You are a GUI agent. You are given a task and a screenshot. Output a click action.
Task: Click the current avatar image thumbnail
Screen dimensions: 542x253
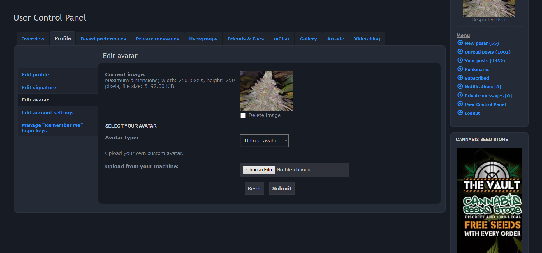tap(266, 91)
